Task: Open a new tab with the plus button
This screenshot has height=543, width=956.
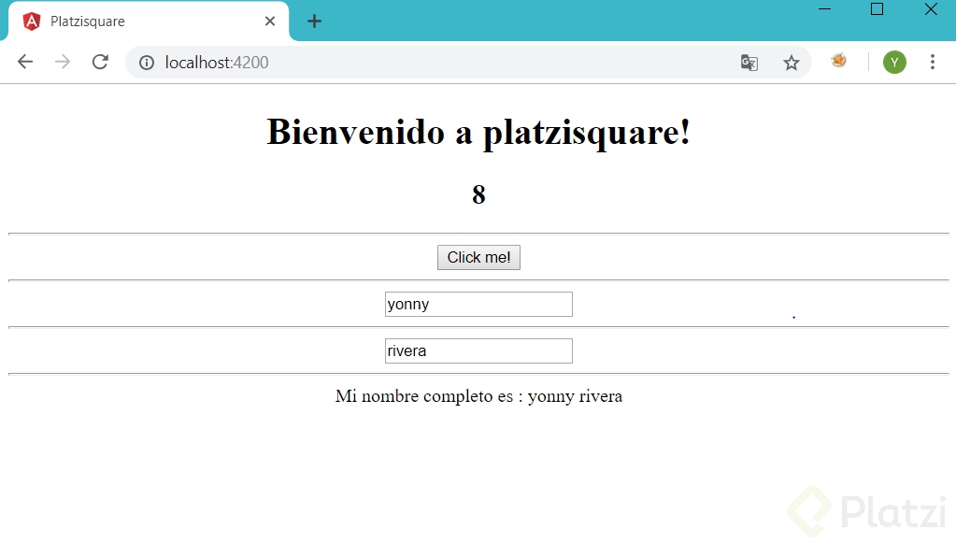Action: [314, 21]
